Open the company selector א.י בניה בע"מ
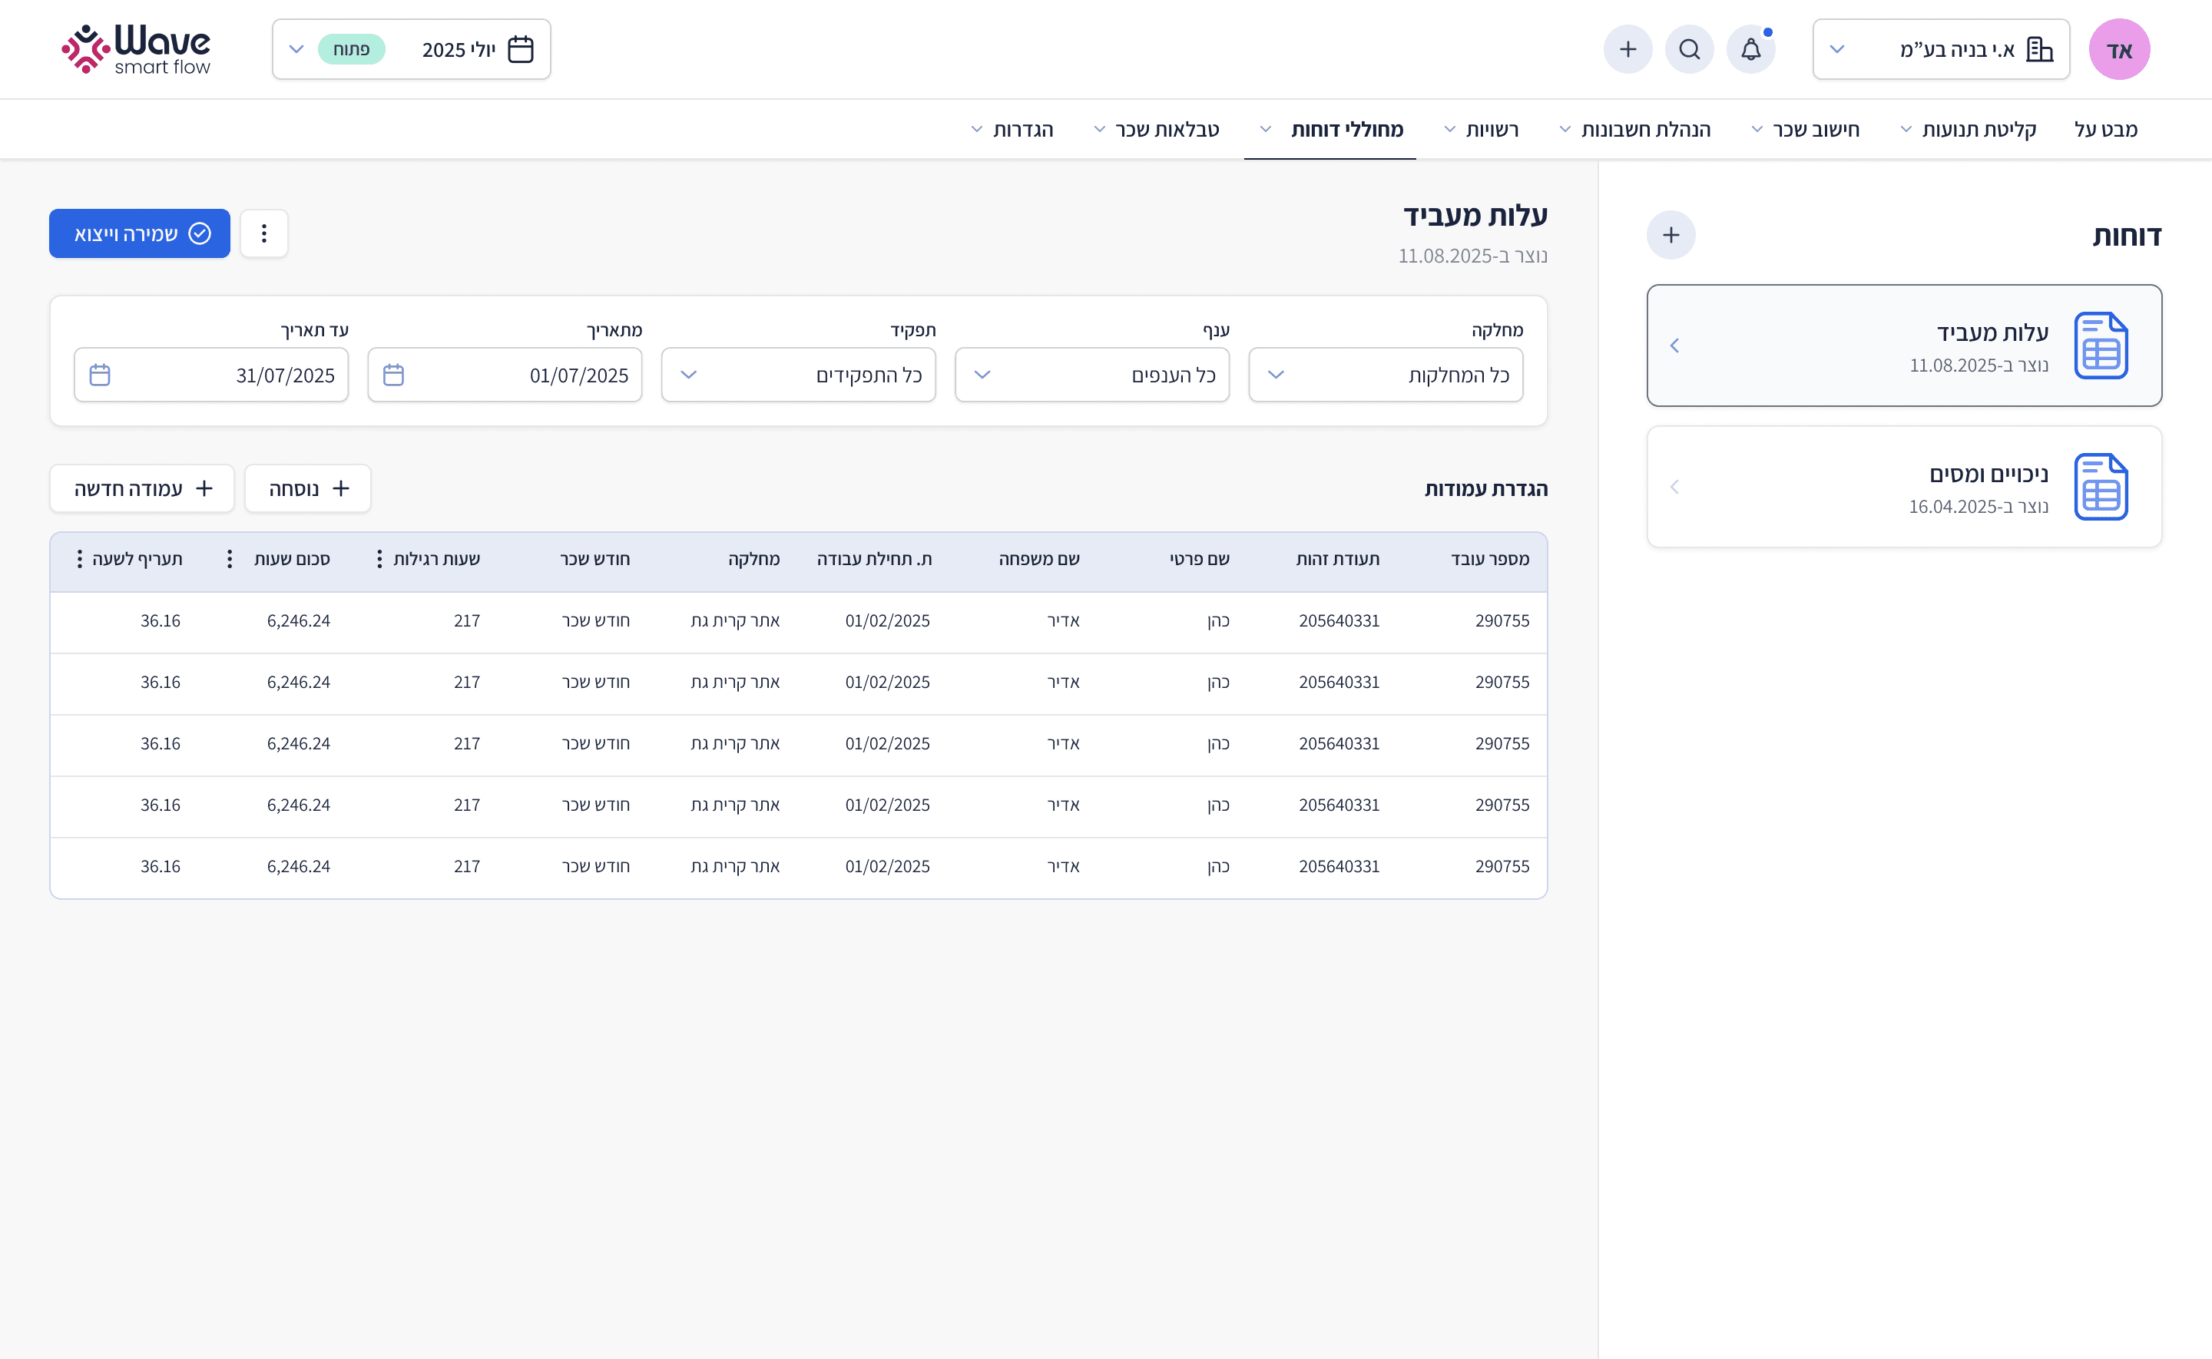The height and width of the screenshot is (1359, 2212). click(x=1941, y=49)
